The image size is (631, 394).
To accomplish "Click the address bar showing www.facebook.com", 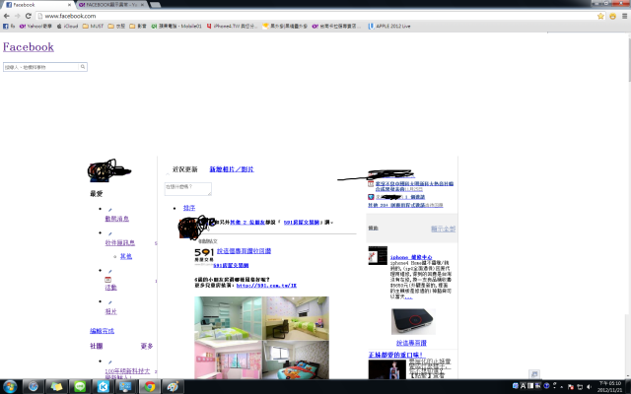I will pyautogui.click(x=315, y=16).
